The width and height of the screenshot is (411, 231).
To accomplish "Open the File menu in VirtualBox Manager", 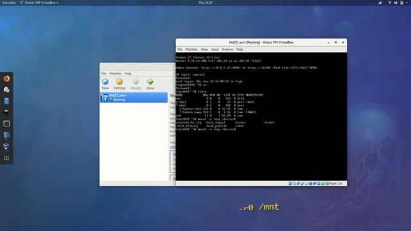I will coord(103,74).
